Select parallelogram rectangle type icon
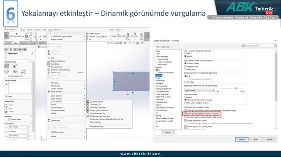 (x=23, y=72)
